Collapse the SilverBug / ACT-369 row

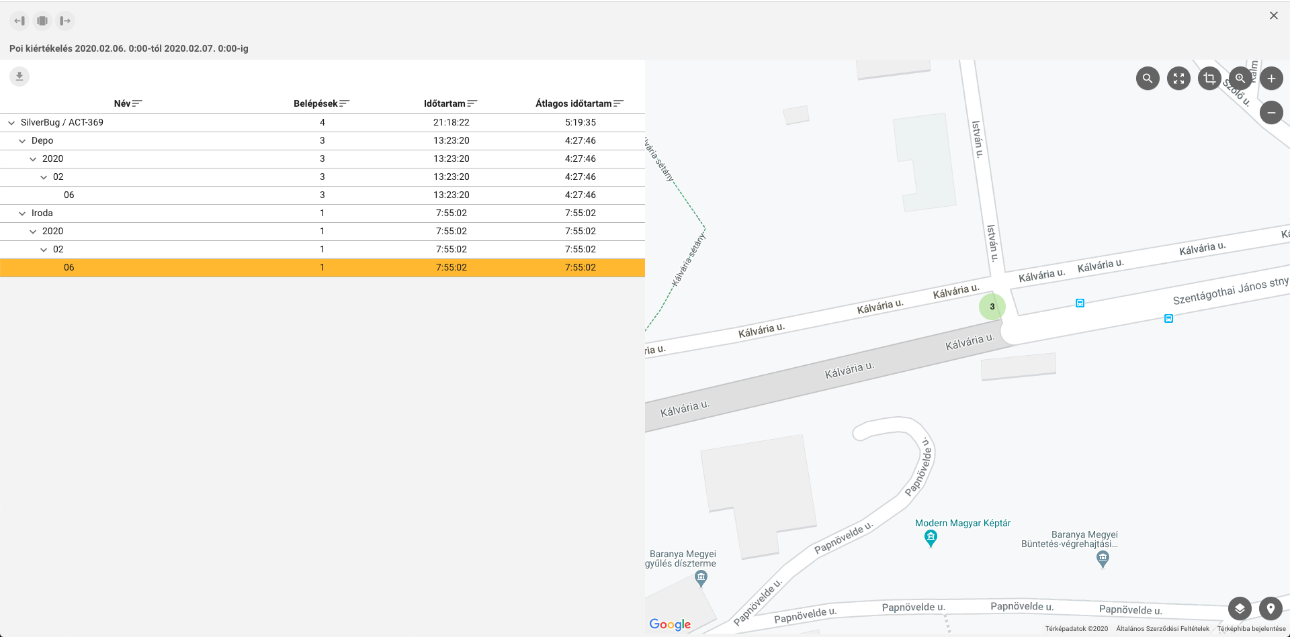(x=11, y=123)
